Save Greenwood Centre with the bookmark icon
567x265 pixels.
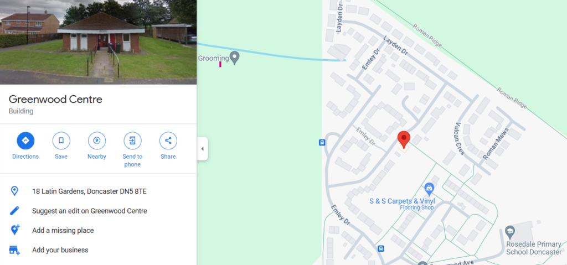[x=61, y=141]
